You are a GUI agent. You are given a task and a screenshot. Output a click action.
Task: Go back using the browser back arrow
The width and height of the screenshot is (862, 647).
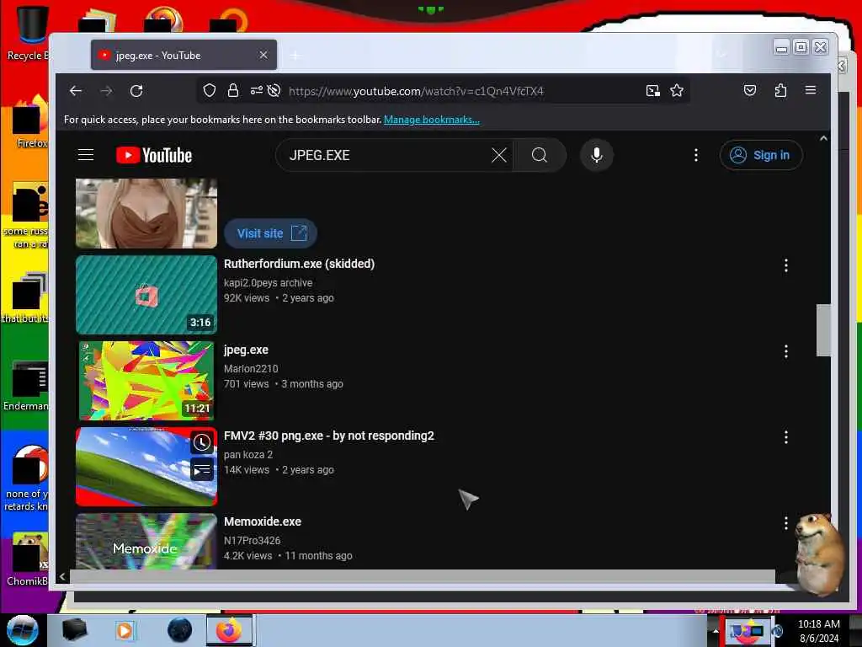click(76, 91)
